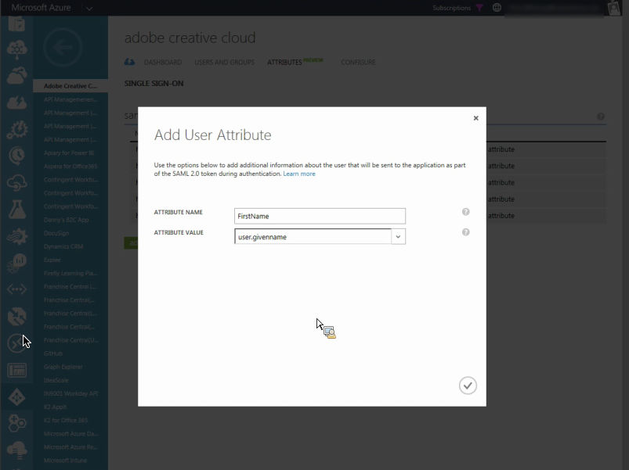The image size is (629, 470).
Task: Confirm the dialog with the checkmark button
Action: tap(468, 386)
